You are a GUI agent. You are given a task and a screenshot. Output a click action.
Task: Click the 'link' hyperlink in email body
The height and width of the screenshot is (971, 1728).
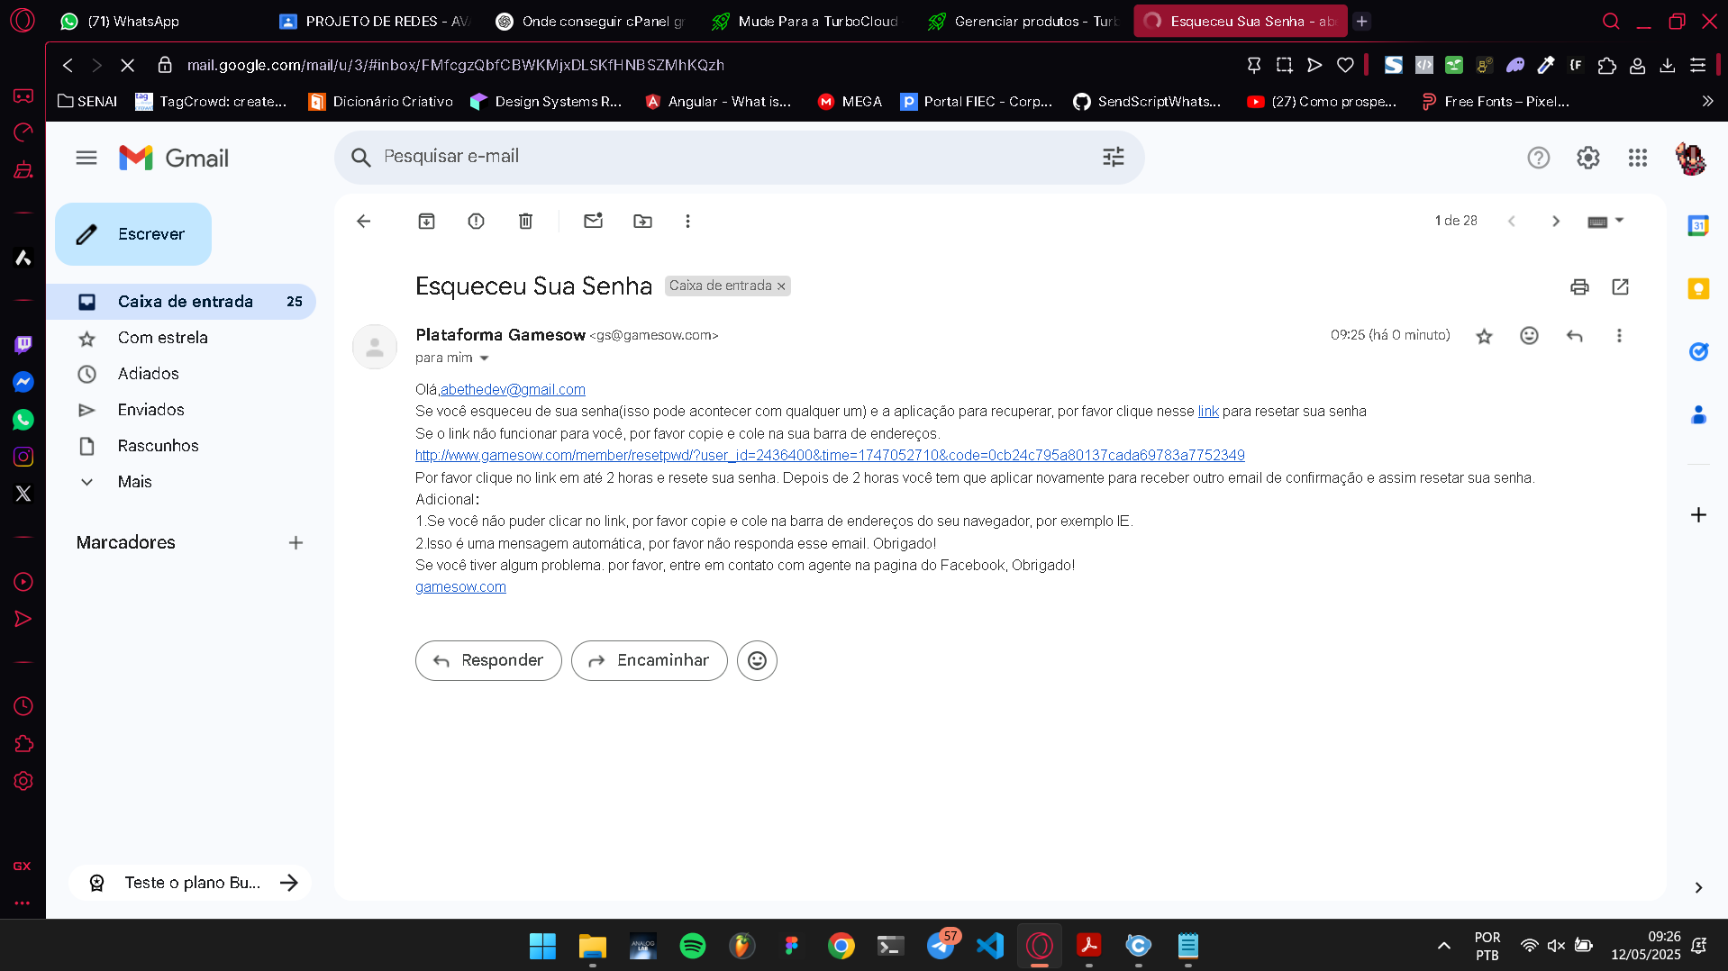click(x=1208, y=412)
